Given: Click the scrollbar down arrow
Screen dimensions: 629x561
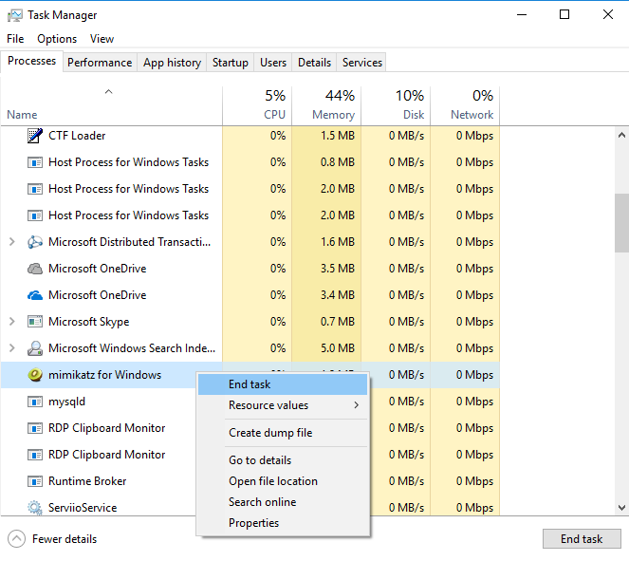Looking at the screenshot, I should click(x=621, y=508).
